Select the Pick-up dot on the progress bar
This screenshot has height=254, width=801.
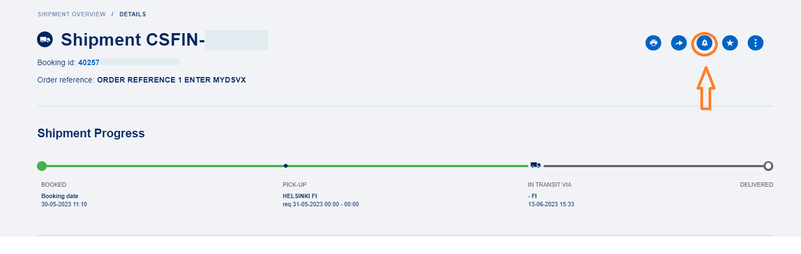point(285,166)
